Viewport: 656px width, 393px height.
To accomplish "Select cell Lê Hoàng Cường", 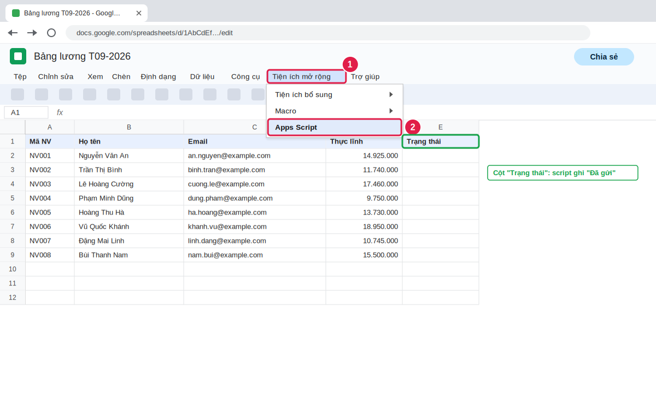I will pyautogui.click(x=129, y=184).
